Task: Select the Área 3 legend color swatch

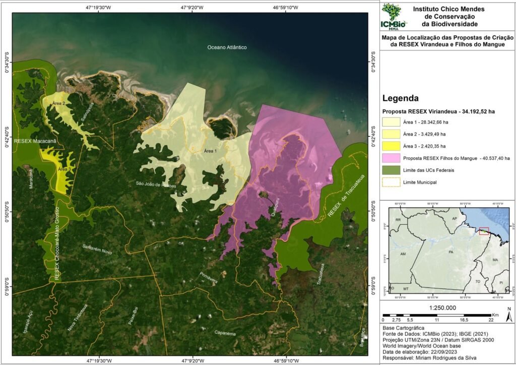Action: (x=391, y=146)
